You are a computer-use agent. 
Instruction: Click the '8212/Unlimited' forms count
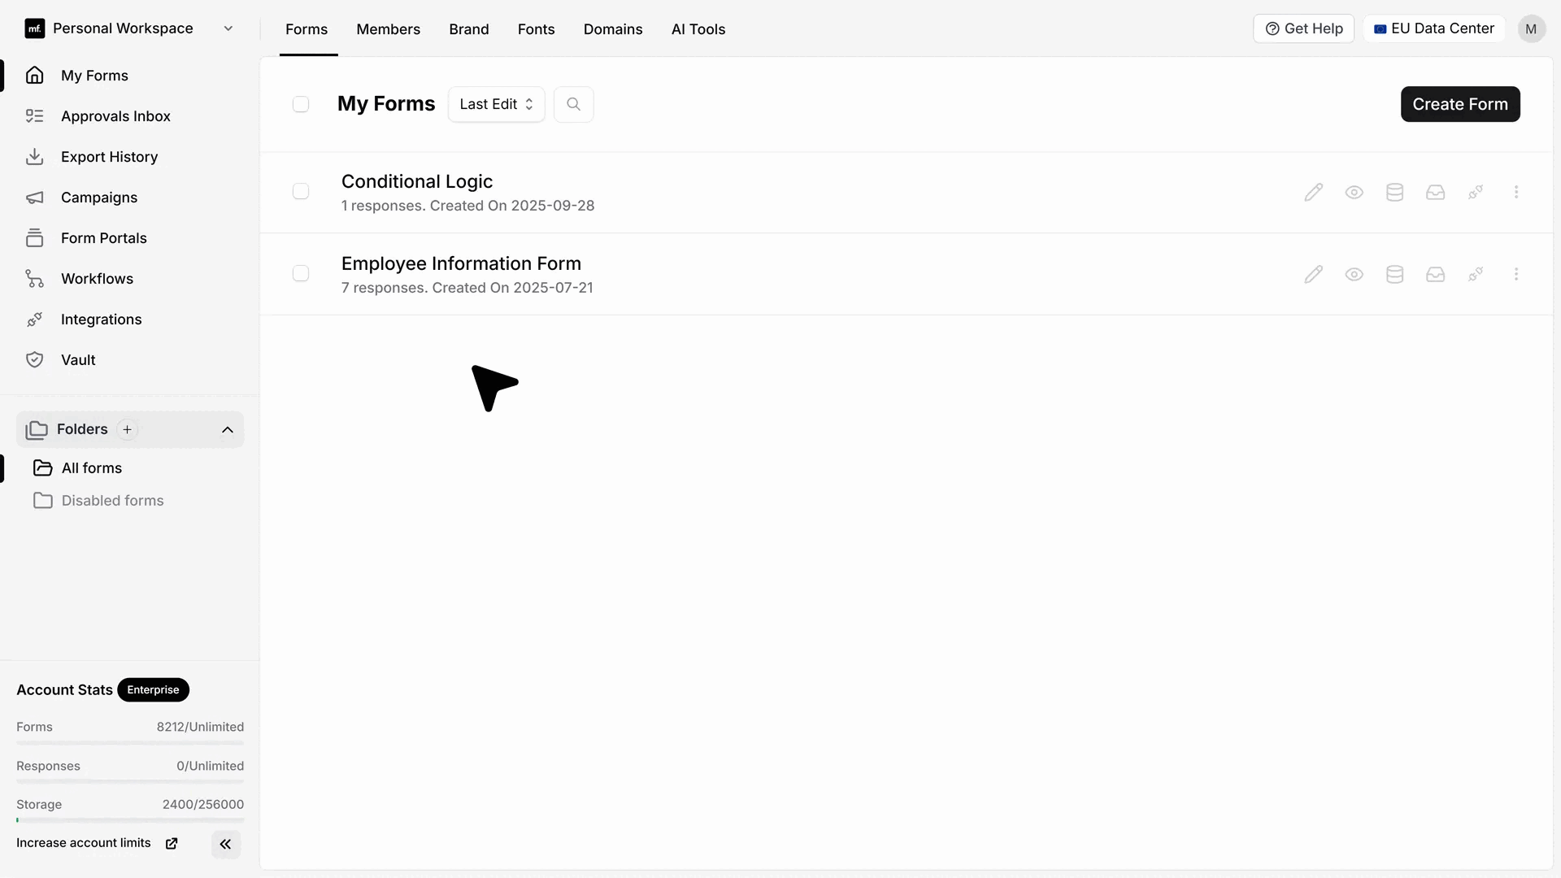coord(200,727)
